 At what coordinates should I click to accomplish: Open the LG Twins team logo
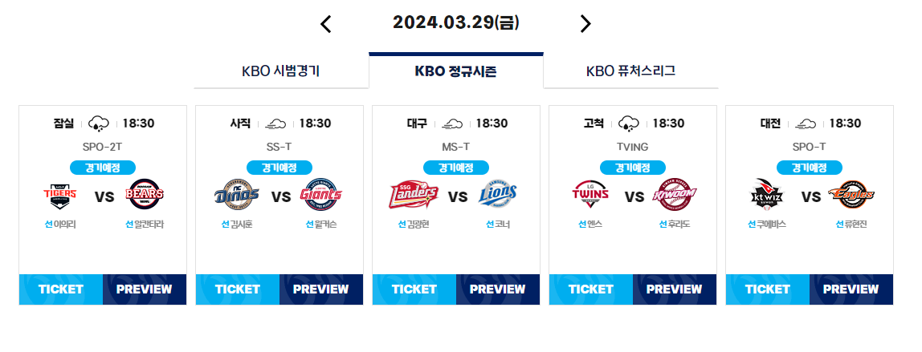click(590, 195)
